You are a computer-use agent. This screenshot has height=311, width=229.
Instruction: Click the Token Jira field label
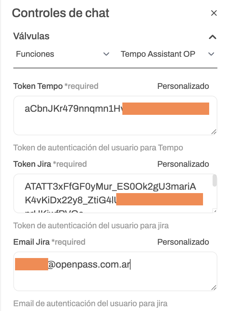[32, 164]
